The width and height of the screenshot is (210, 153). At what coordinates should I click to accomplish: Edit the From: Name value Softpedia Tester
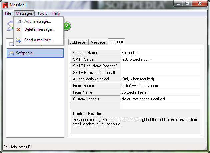click(160, 92)
